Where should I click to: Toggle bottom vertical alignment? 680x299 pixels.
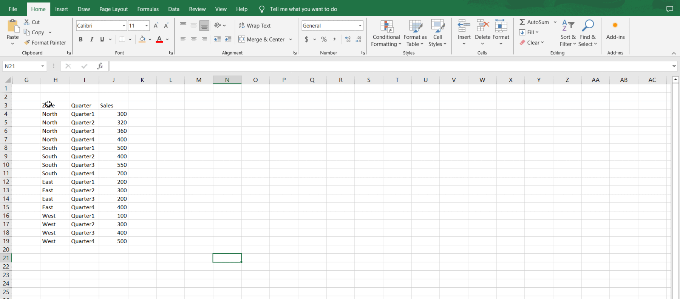(204, 25)
